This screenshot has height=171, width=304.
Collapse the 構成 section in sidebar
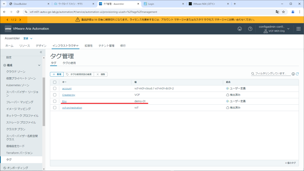(39, 65)
